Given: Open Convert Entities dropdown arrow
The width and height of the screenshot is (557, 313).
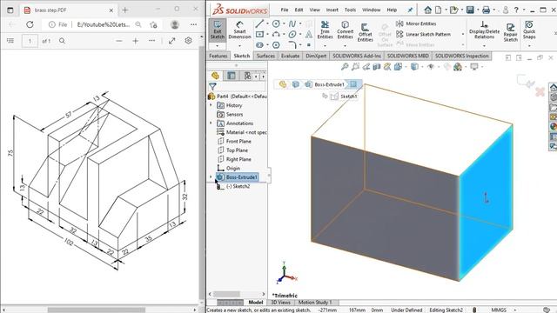Looking at the screenshot, I should (x=345, y=46).
